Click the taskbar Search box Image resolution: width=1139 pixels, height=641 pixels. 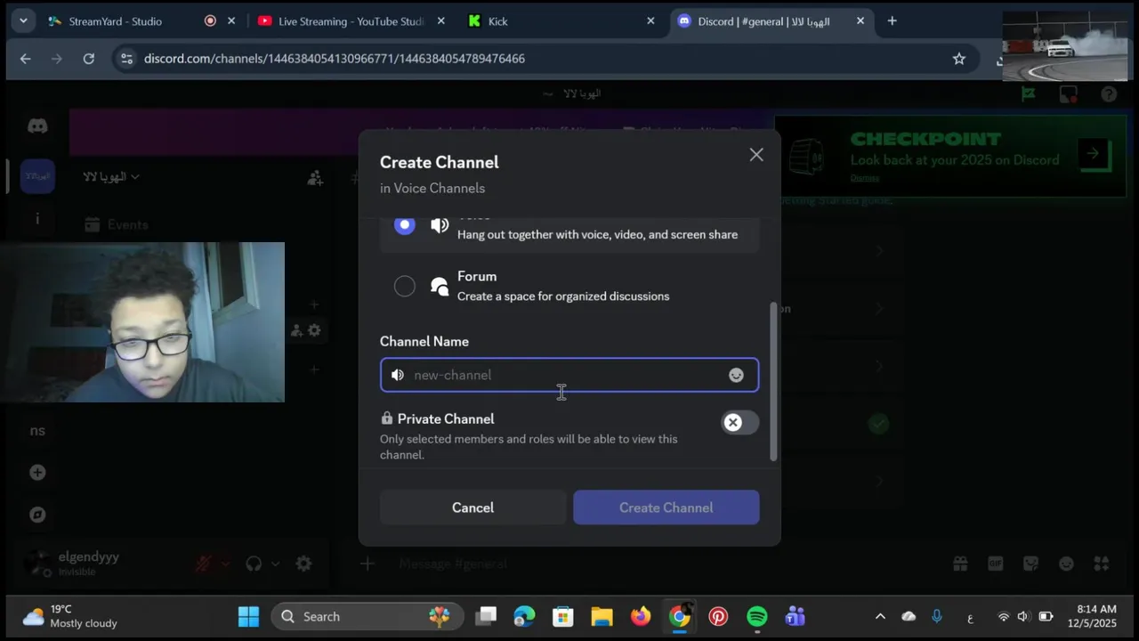pos(367,616)
